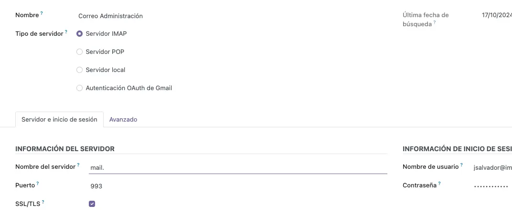Focus the Nombre del servidor input field
This screenshot has height=216, width=512.
[238, 168]
